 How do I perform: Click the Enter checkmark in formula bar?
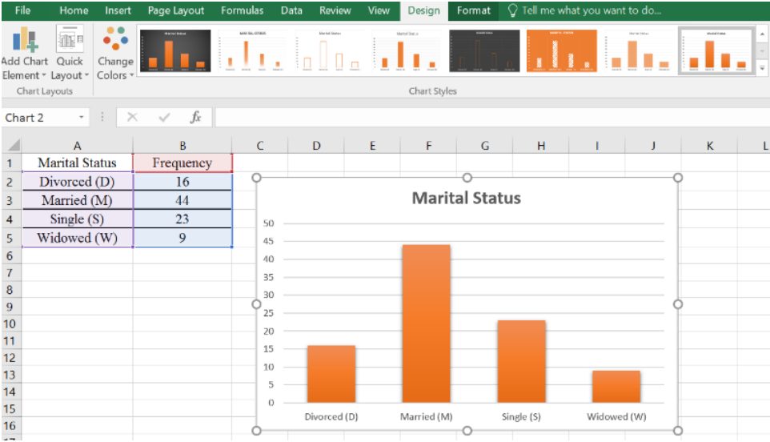[x=165, y=118]
